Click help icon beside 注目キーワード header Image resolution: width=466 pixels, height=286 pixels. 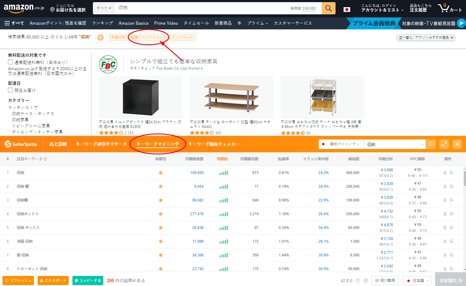pos(45,159)
